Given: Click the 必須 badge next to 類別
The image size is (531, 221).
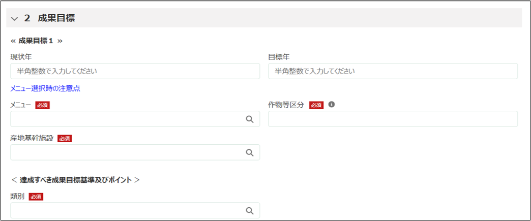Looking at the screenshot, I should point(36,197).
